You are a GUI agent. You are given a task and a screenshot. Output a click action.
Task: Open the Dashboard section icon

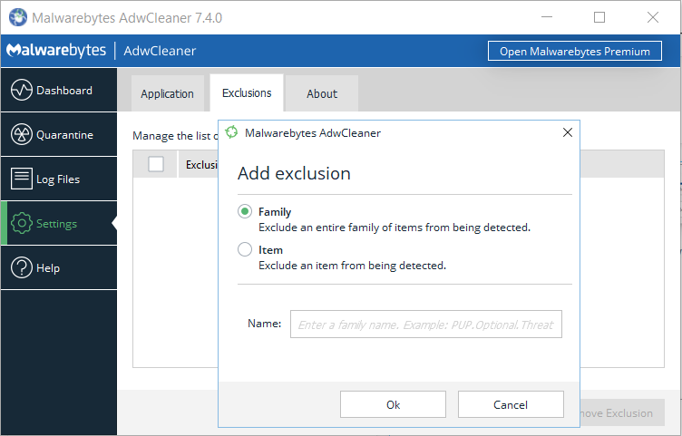(22, 90)
